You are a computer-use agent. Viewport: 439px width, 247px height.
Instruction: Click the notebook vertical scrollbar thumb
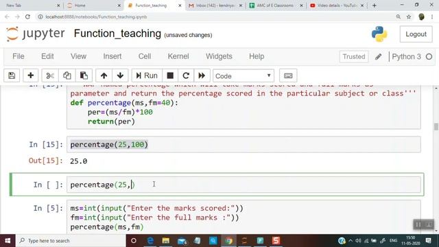click(x=436, y=126)
